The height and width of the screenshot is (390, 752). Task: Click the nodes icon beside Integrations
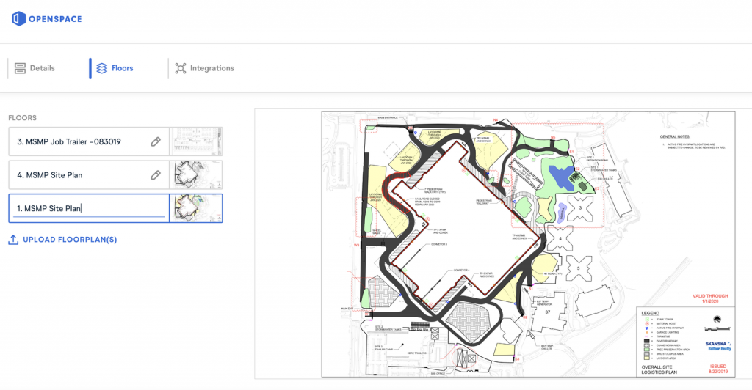[x=180, y=68]
